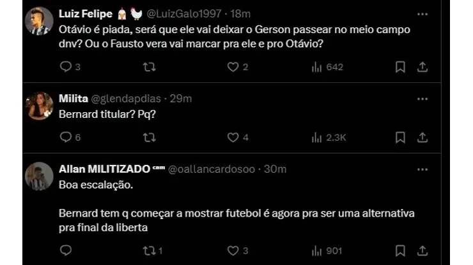The height and width of the screenshot is (265, 473).
Task: Bookmark Milita's tweet
Action: pos(400,137)
